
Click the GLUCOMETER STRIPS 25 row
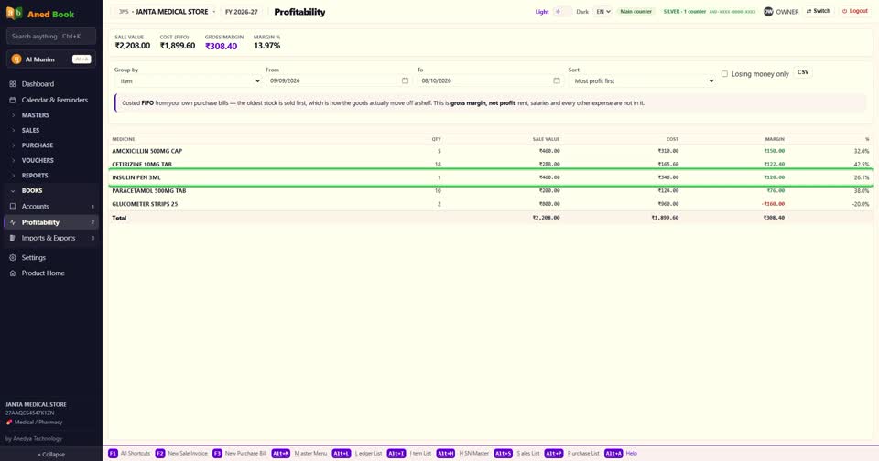(491, 204)
